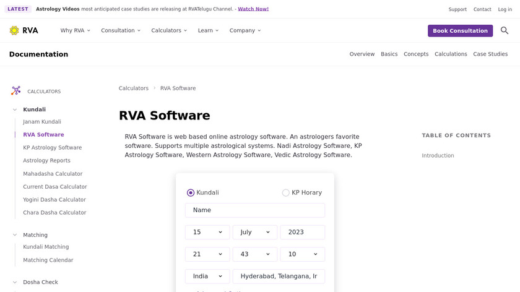This screenshot has height=292, width=520.
Task: Select the Kundali radio button
Action: [191, 192]
